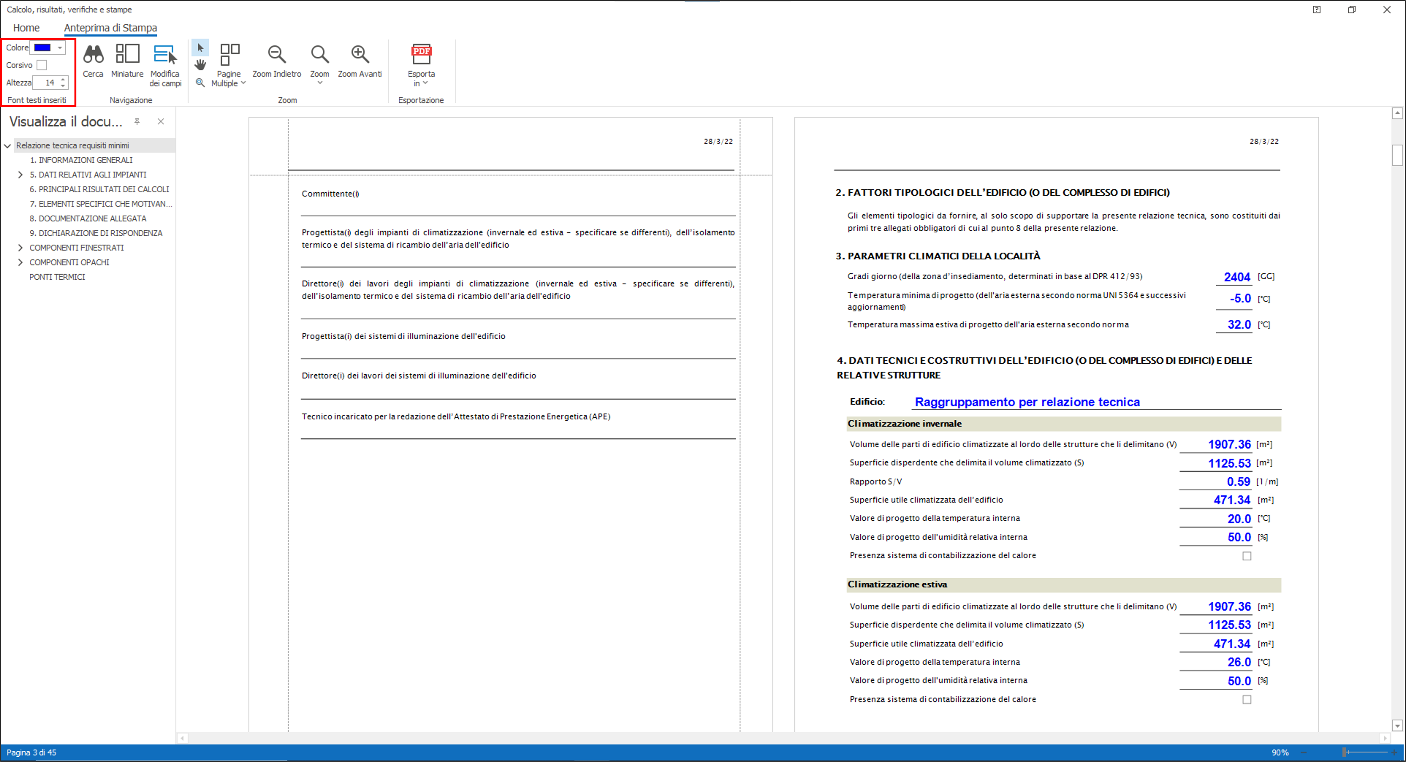Click Zoom Avanti to zoom in

360,61
